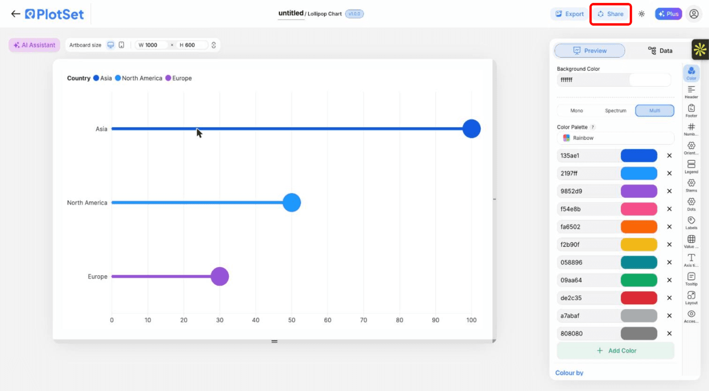Open the 135ae1 blue color swatch
This screenshot has height=391, width=709.
point(639,155)
